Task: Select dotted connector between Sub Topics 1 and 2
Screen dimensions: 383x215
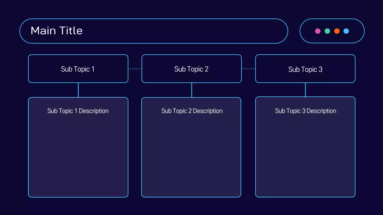Action: [x=135, y=69]
